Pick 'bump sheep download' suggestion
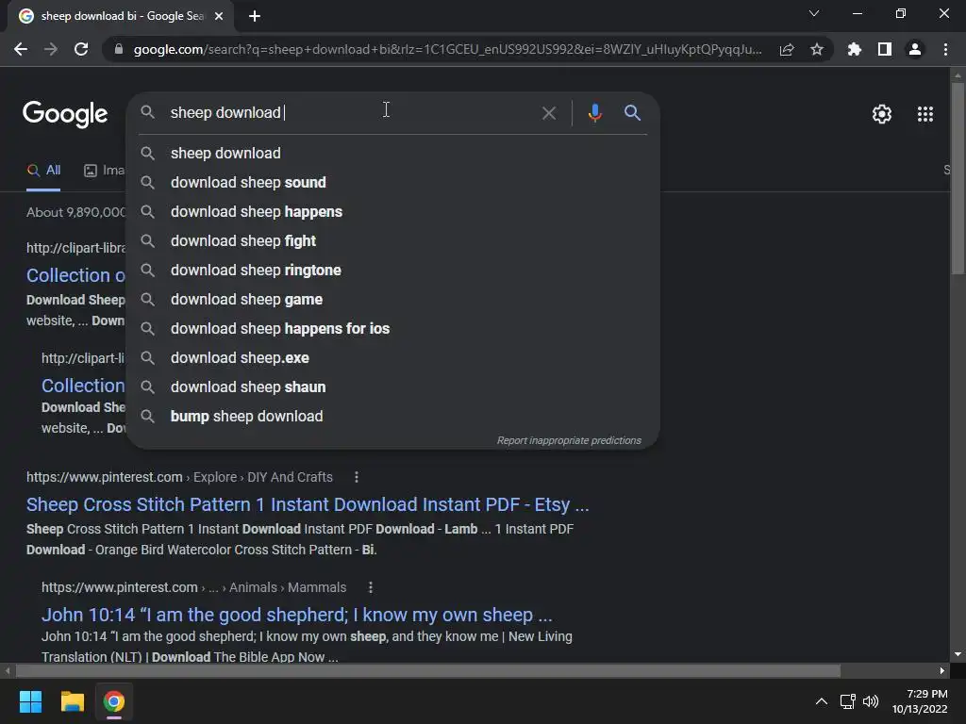This screenshot has height=724, width=966. 393,416
